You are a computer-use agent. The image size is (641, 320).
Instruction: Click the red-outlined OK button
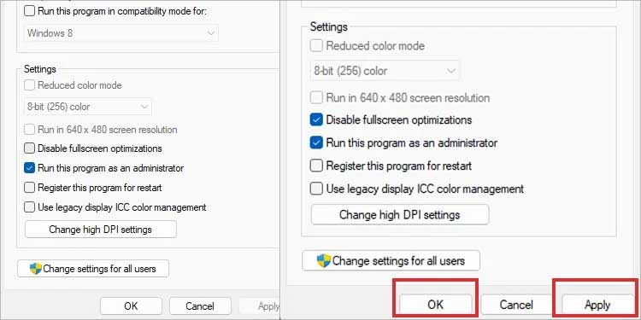point(435,305)
